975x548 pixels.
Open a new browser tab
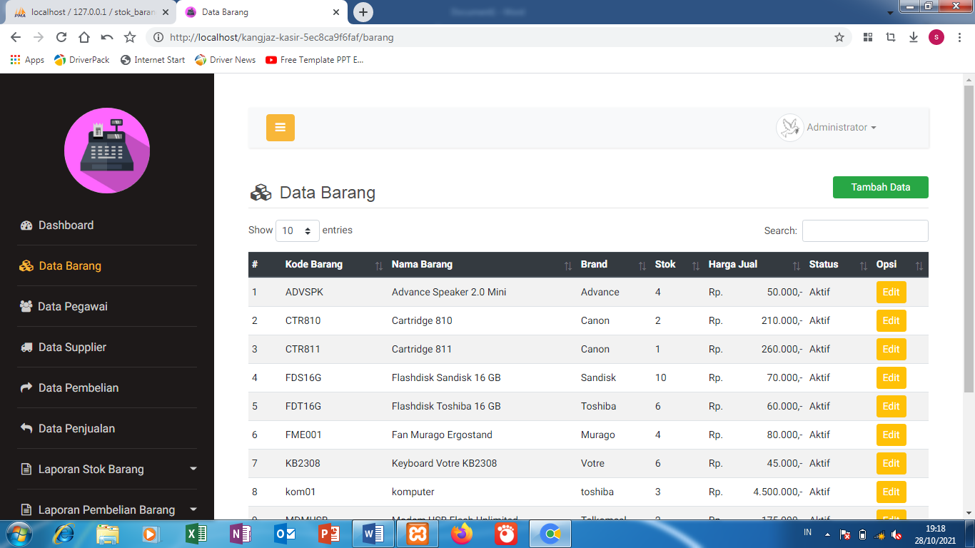363,12
